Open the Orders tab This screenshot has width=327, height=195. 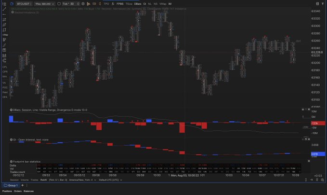(18, 191)
